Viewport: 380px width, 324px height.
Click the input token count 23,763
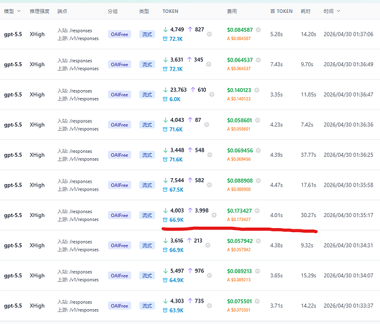[x=179, y=90]
